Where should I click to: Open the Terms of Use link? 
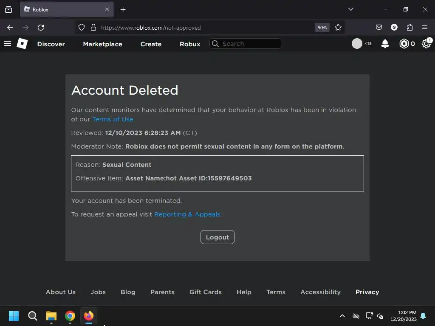113,119
